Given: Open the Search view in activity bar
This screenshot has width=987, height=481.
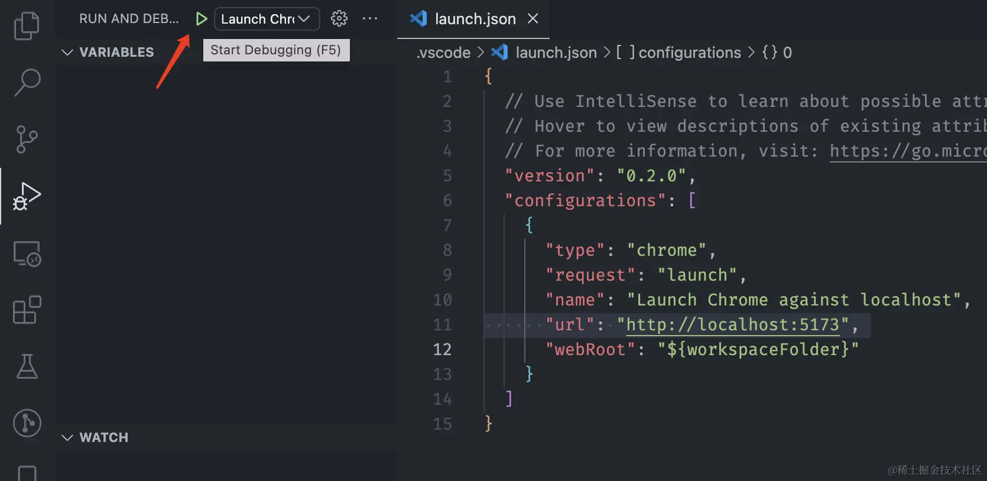Looking at the screenshot, I should point(27,82).
